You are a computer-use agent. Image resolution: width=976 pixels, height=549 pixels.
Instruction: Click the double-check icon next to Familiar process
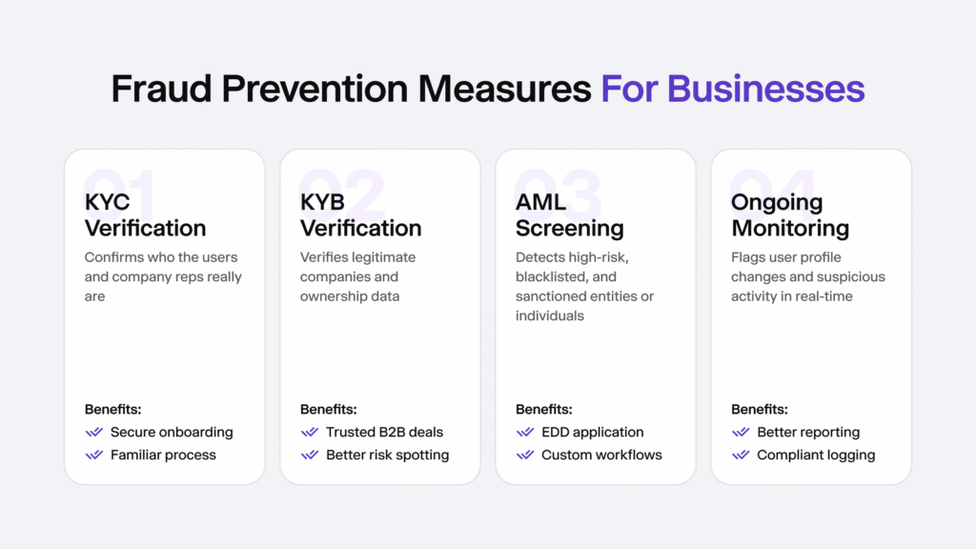93,455
